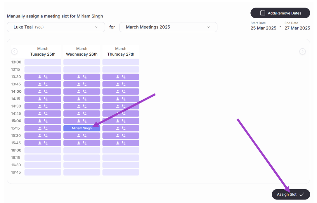Click person icon in Tuesday 13:30 slot
This screenshot has width=317, height=203.
pos(40,77)
